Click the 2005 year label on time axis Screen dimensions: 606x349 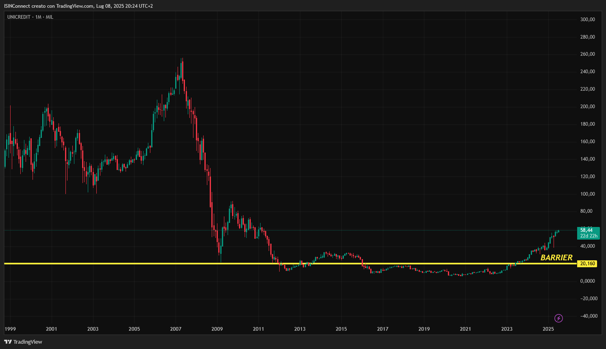point(135,329)
